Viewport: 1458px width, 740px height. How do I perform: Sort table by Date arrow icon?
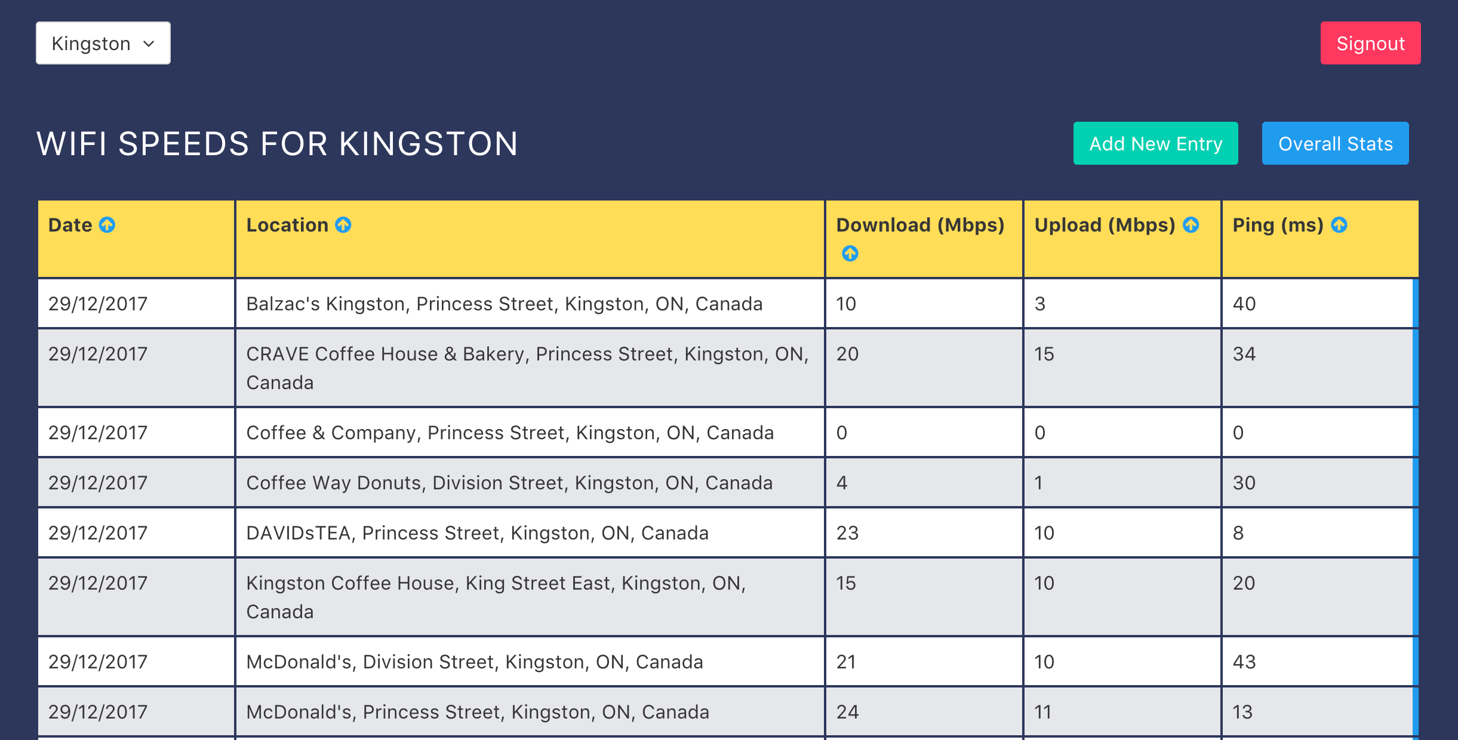pos(107,225)
